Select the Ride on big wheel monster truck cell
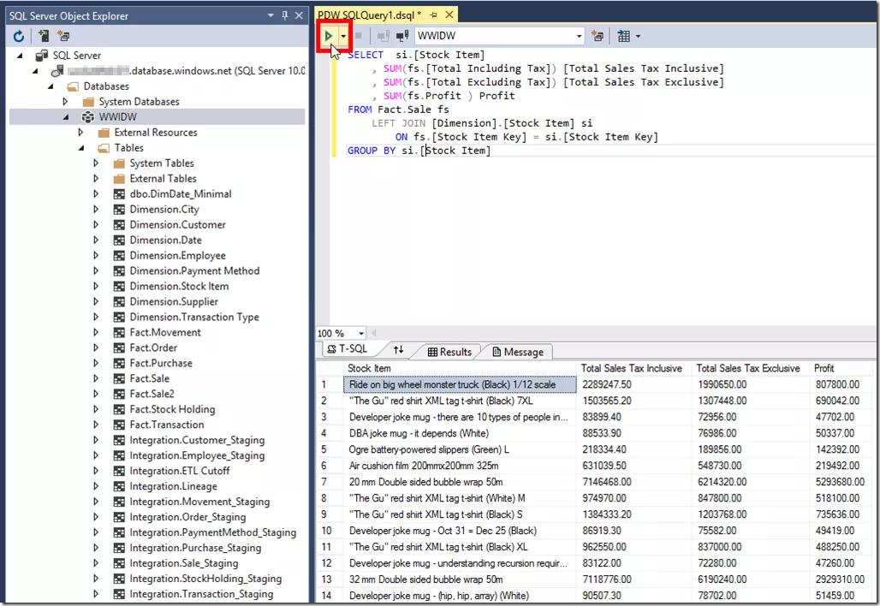Viewport: 880px width, 606px height. 460,384
